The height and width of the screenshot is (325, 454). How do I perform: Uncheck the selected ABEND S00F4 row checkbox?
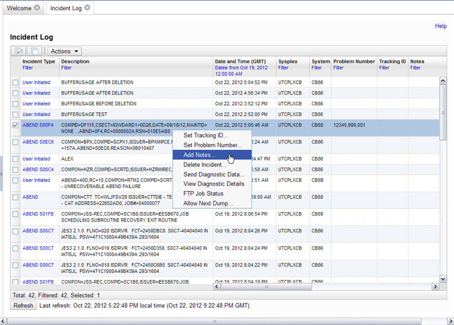click(x=15, y=126)
